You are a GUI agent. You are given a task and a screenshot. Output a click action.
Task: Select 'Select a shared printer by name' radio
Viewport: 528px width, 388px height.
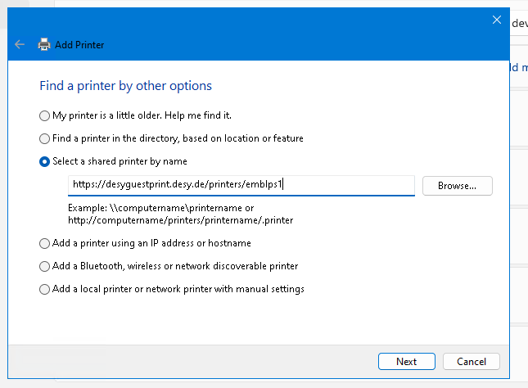pyautogui.click(x=44, y=161)
